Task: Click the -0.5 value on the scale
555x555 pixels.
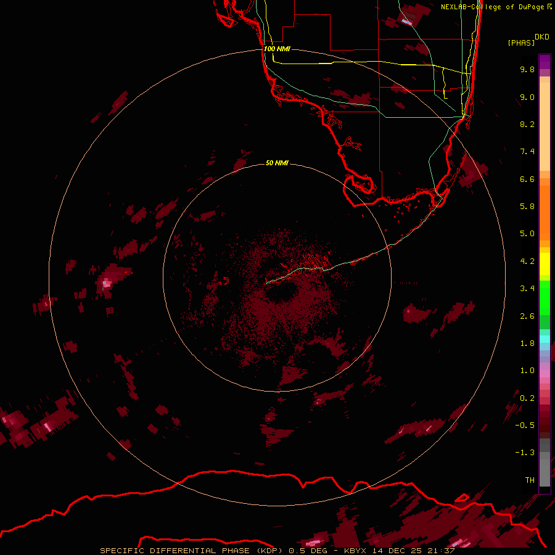Action: 525,425
